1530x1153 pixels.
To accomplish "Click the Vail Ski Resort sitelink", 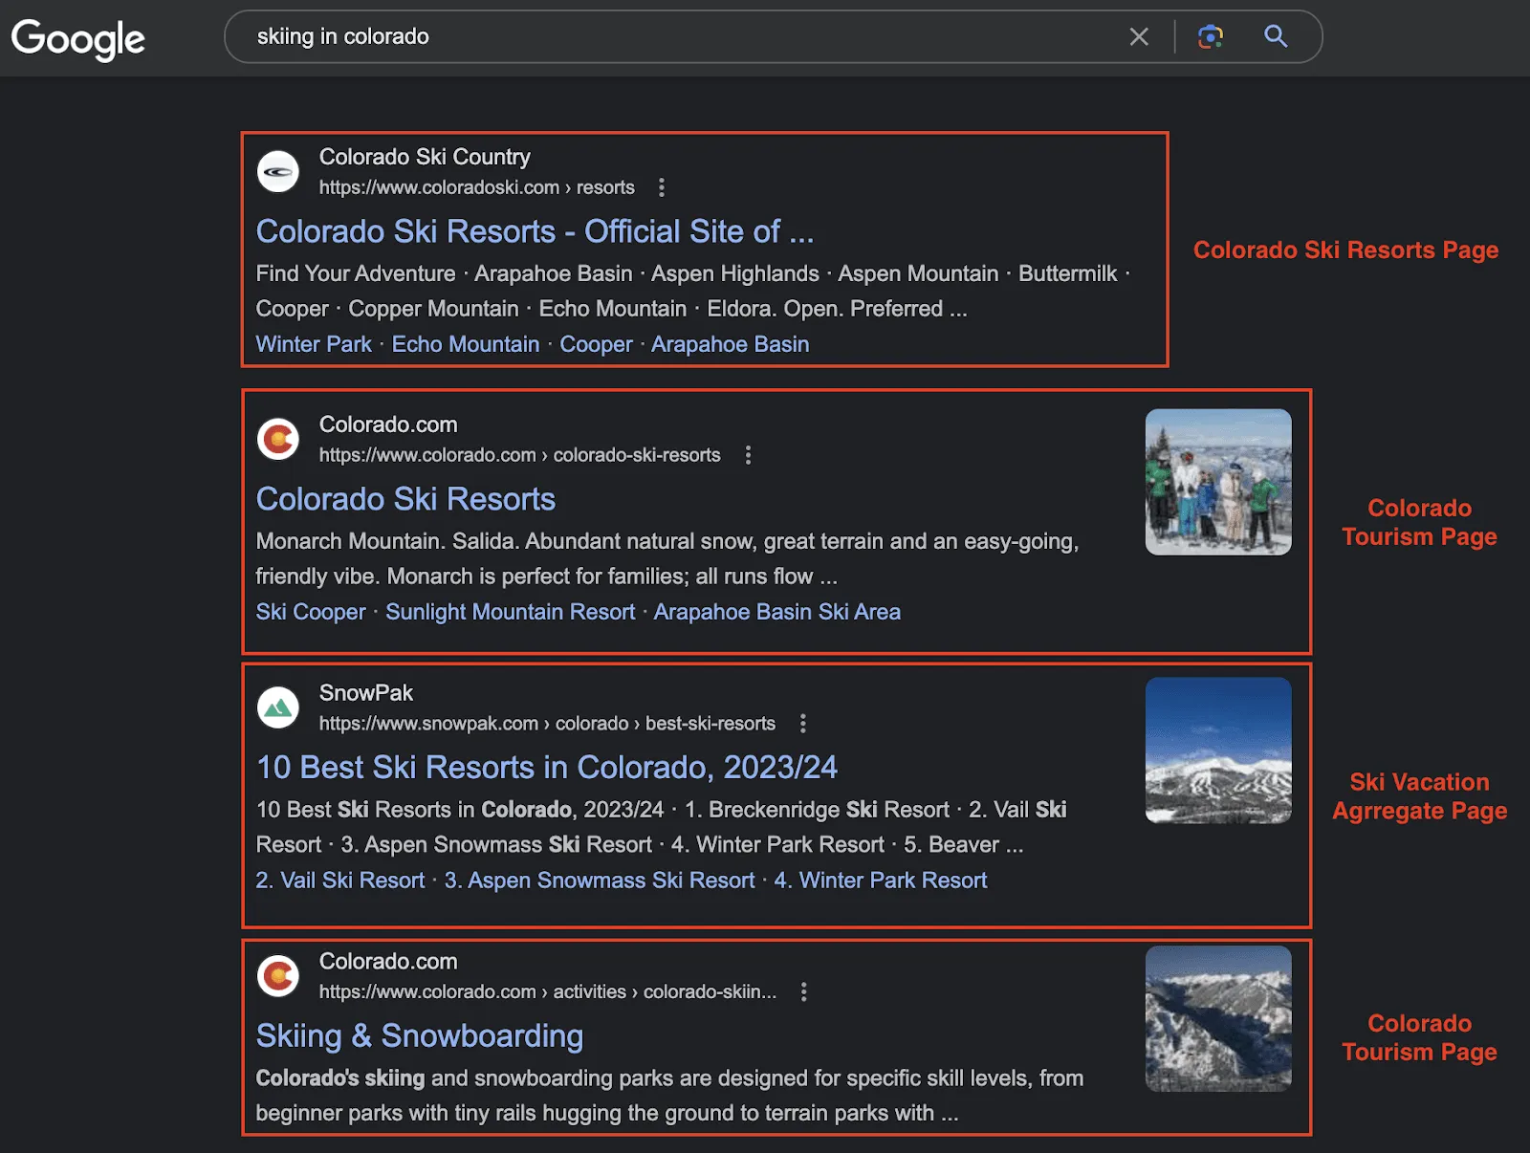I will (x=340, y=880).
